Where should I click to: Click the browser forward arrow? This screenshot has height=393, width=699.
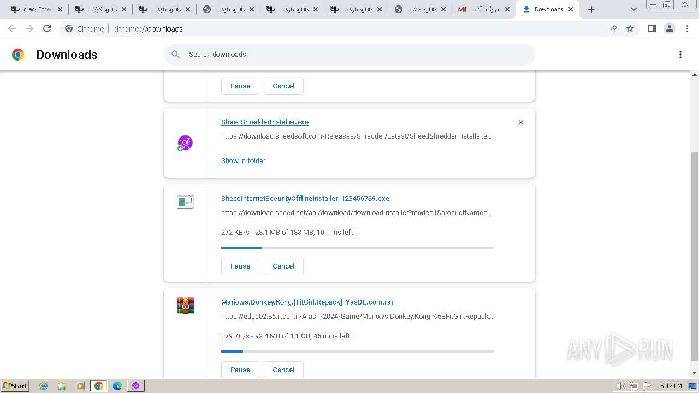point(29,28)
